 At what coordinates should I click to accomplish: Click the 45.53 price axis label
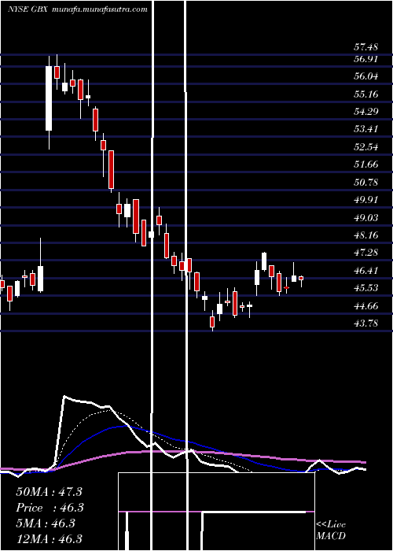click(x=365, y=288)
